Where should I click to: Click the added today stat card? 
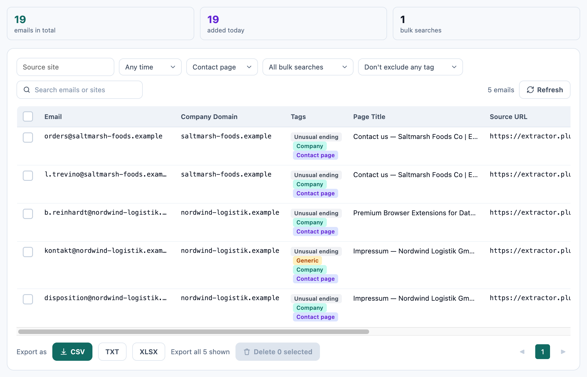point(293,24)
